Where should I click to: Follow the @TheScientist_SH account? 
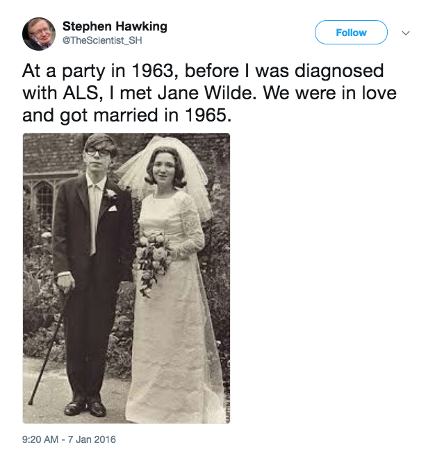pos(351,33)
